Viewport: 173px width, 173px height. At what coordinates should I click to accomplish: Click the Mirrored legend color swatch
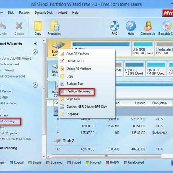[x=88, y=163]
